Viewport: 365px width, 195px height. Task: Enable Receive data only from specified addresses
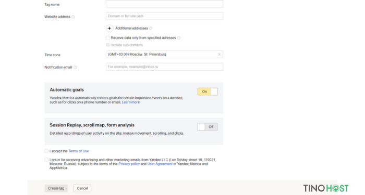point(108,37)
